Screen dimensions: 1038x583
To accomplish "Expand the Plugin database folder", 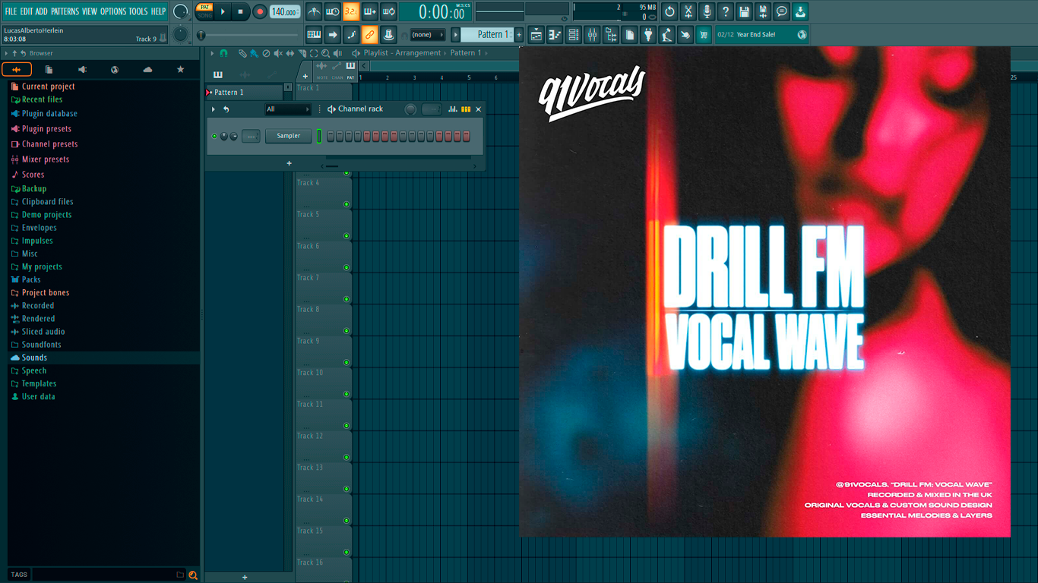I will [49, 114].
